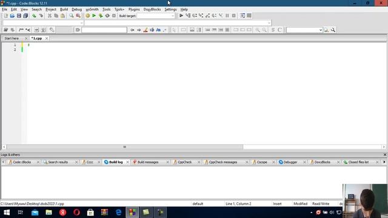
Task: Open the debugging windows icon
Action: pyautogui.click(x=242, y=16)
